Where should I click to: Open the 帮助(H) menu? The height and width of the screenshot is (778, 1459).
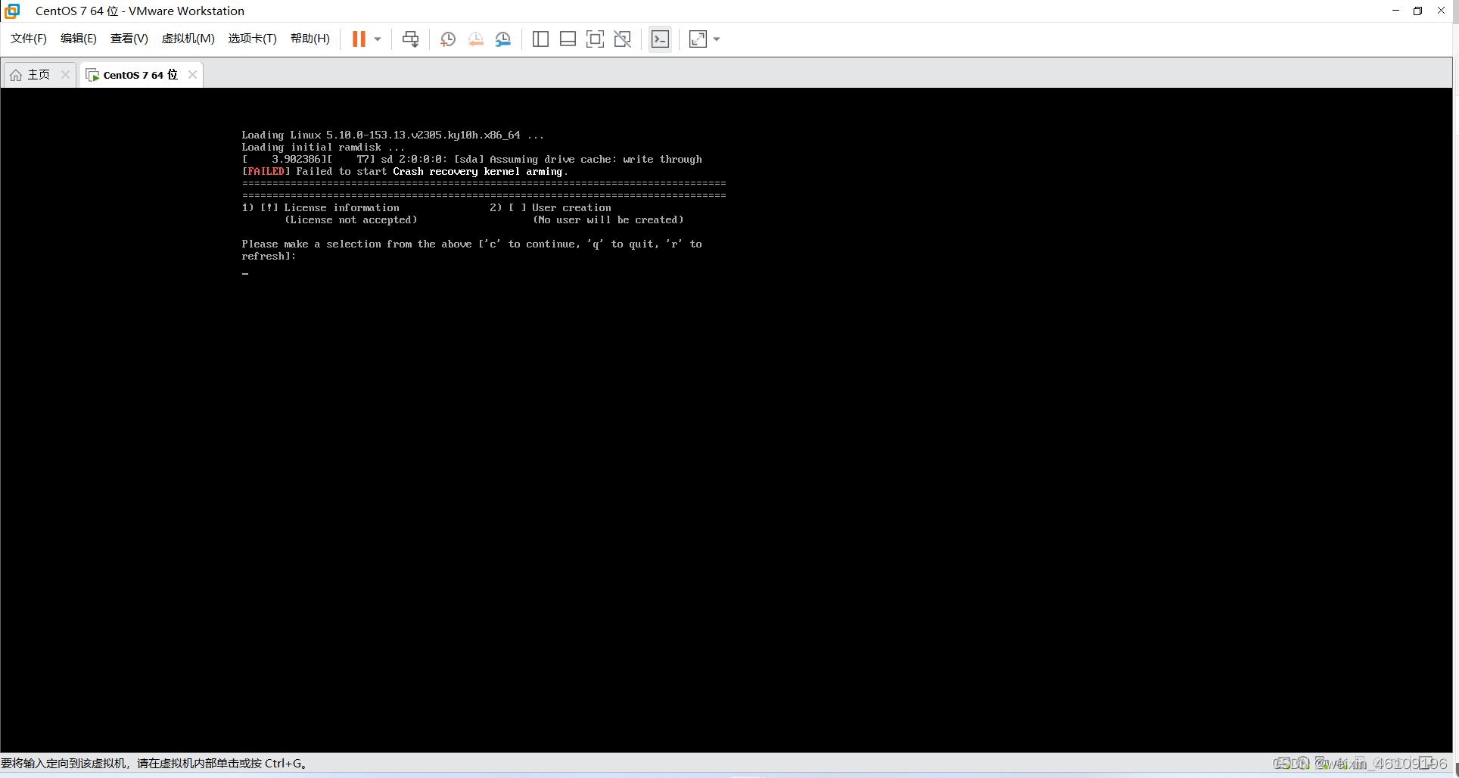pyautogui.click(x=310, y=39)
